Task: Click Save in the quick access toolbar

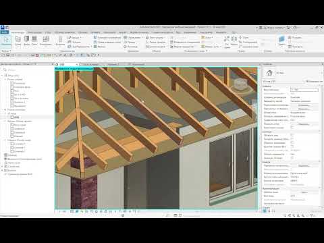Action: coord(7,55)
